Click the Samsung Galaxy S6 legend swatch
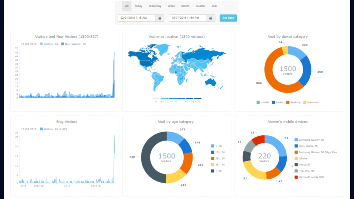 (x=296, y=140)
